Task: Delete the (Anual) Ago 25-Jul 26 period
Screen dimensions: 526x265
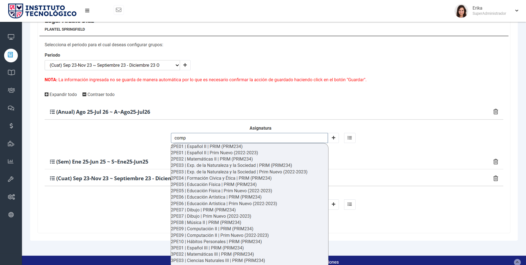Action: (496, 112)
